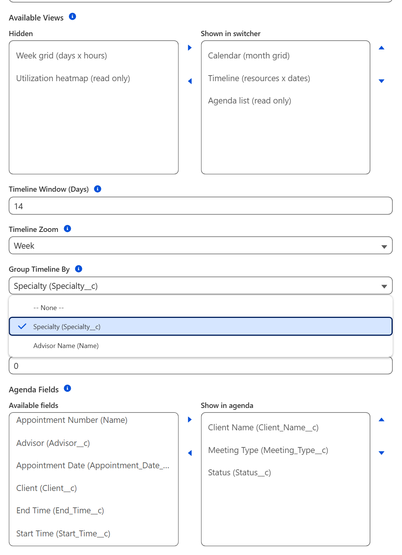
Task: Open the Available Views info tooltip icon
Action: pos(73,16)
